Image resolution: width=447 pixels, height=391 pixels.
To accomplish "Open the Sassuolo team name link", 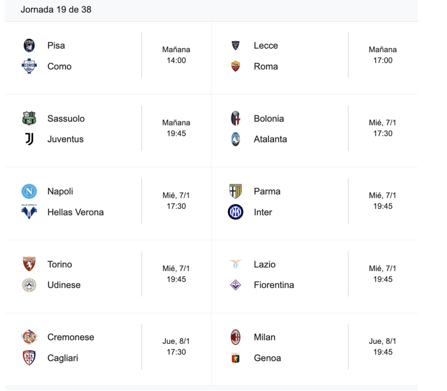I will tap(66, 119).
